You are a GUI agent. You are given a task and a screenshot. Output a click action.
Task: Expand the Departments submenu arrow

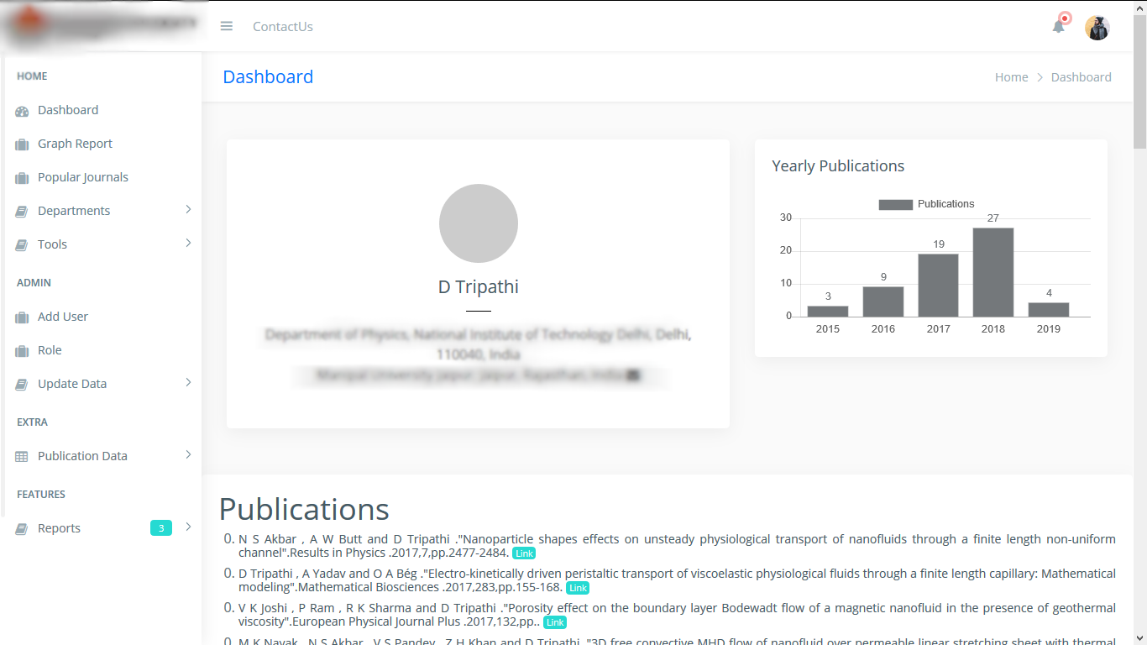188,209
